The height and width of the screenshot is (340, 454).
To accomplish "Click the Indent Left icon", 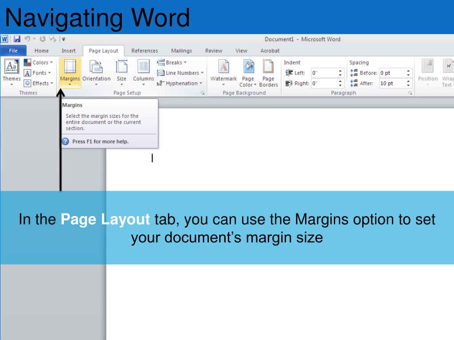I will pos(289,73).
